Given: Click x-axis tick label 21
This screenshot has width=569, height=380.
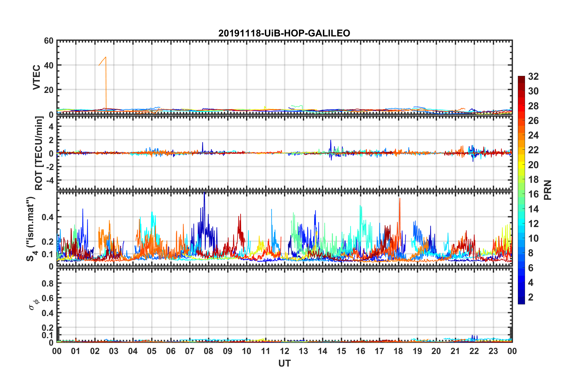Looking at the screenshot, I should (x=455, y=351).
